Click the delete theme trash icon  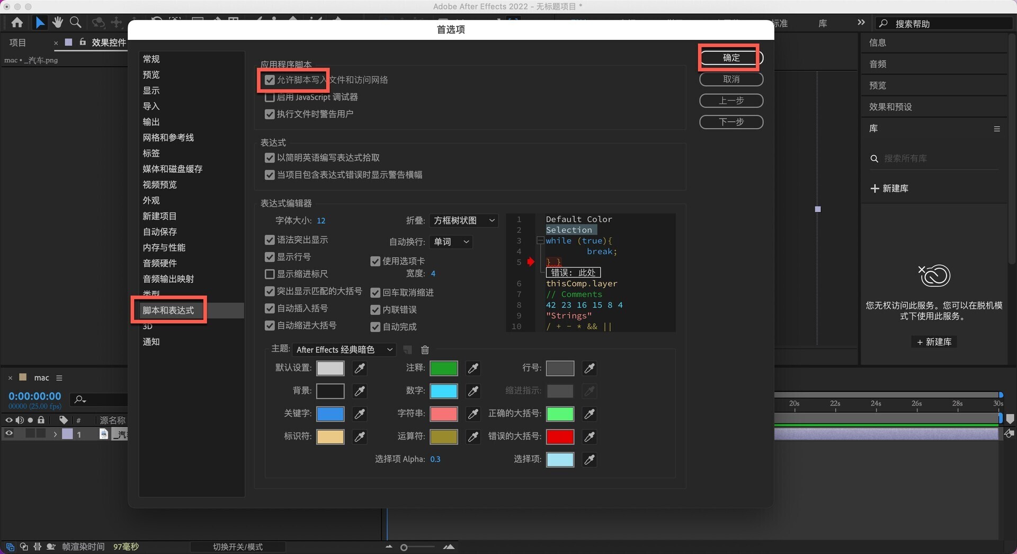point(425,350)
